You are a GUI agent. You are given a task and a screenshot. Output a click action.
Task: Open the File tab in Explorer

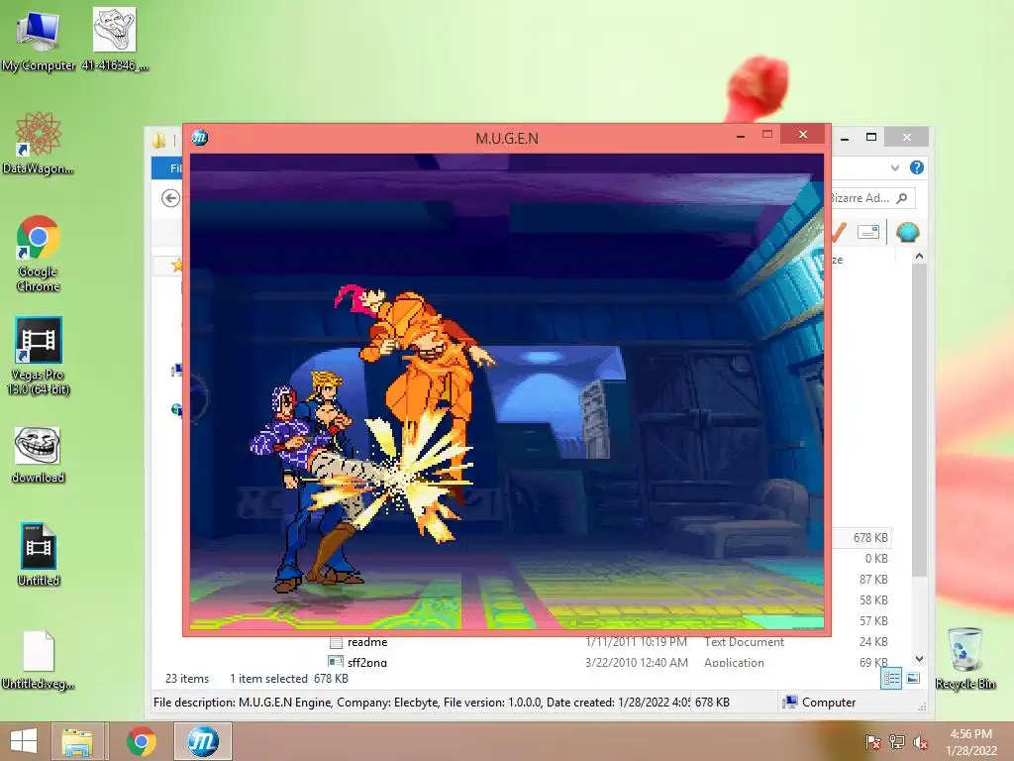168,168
